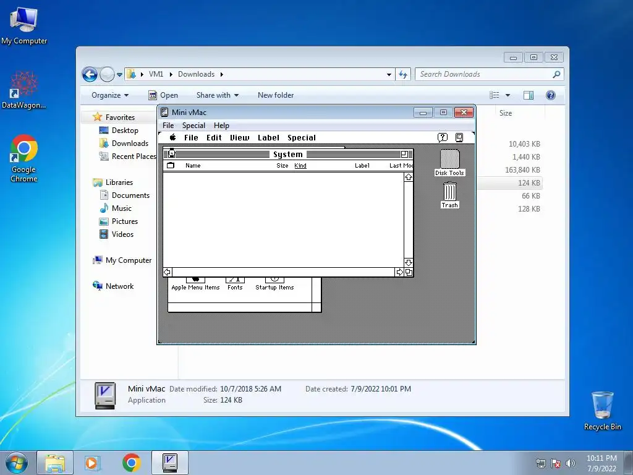Sort by Name column in System window
633x475 pixels.
click(193, 166)
